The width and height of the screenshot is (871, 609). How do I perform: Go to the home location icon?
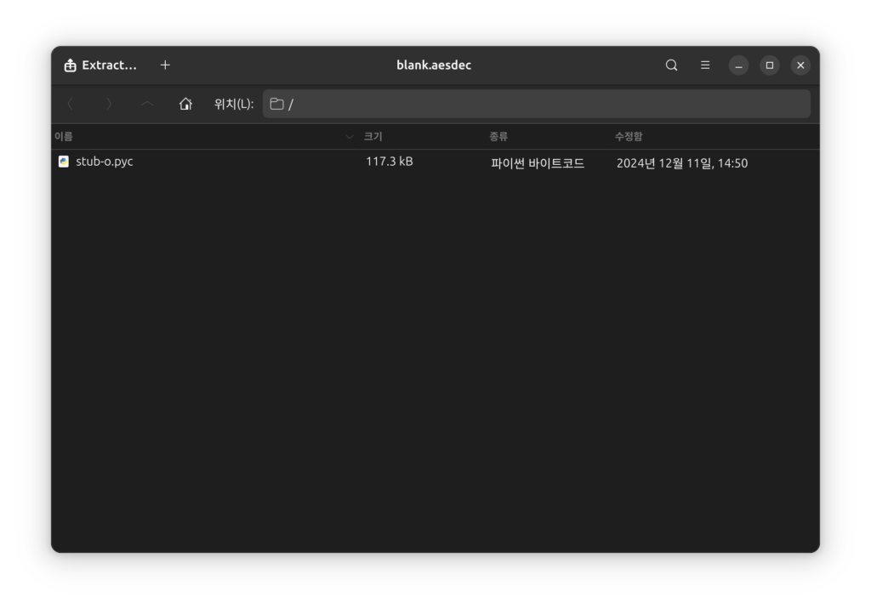point(185,104)
